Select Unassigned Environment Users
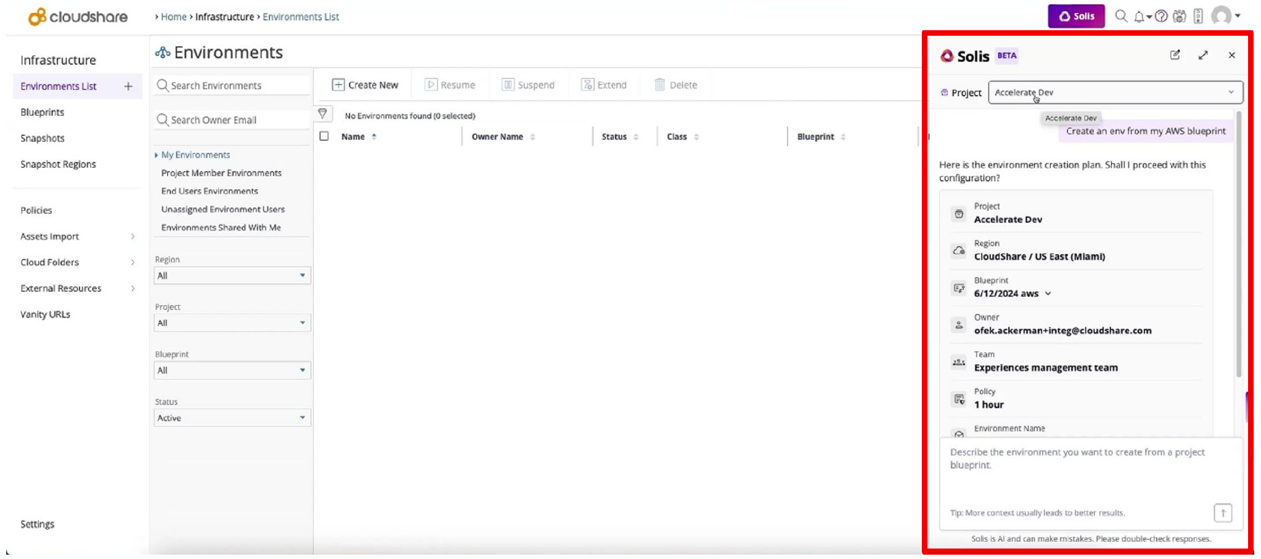The width and height of the screenshot is (1261, 559). click(x=223, y=210)
